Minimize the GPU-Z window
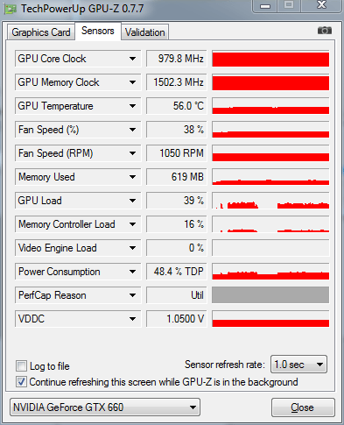 265,6
